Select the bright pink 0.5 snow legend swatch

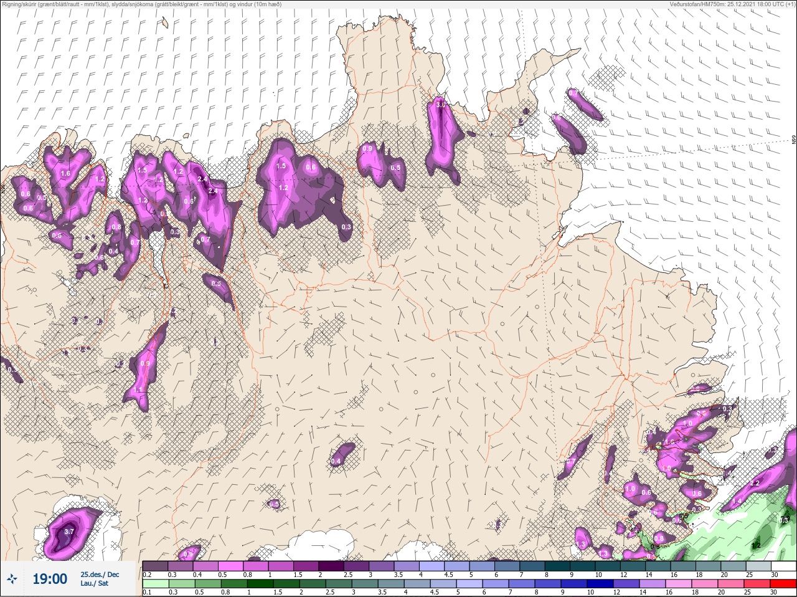point(230,566)
